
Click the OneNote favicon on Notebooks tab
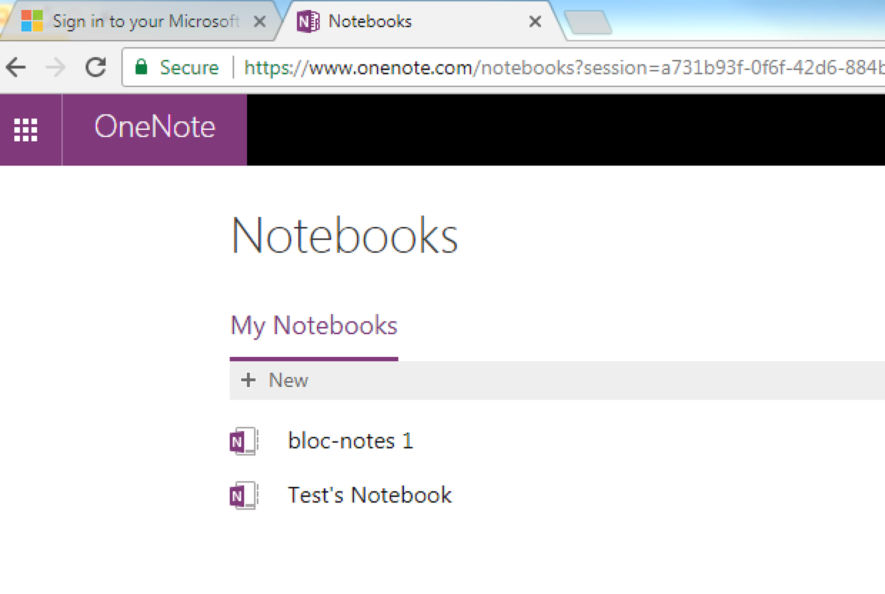pos(308,21)
